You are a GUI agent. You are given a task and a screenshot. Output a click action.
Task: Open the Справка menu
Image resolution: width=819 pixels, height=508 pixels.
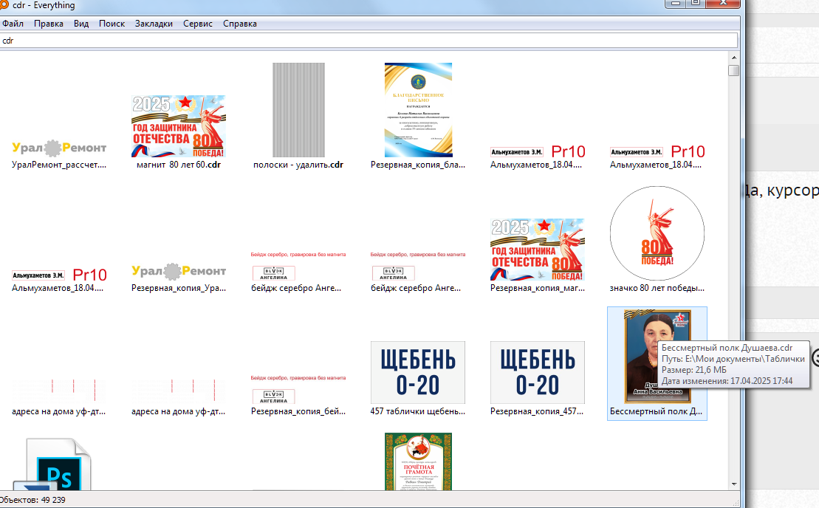tap(240, 24)
